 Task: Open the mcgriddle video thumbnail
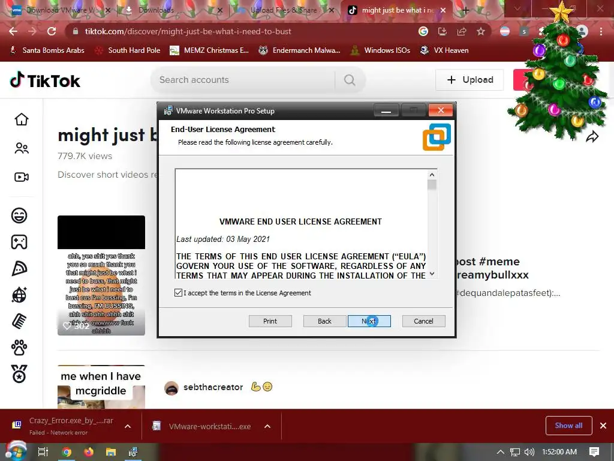coord(101,387)
